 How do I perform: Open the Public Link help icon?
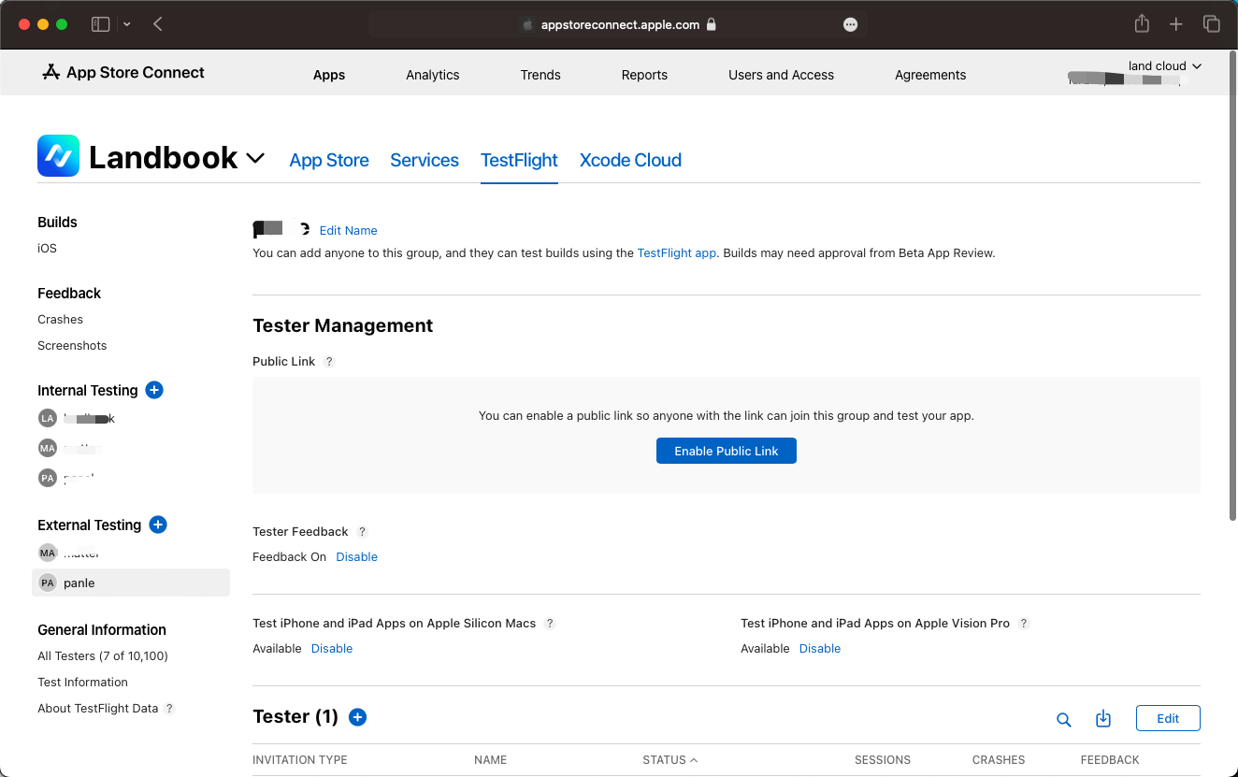click(x=329, y=362)
